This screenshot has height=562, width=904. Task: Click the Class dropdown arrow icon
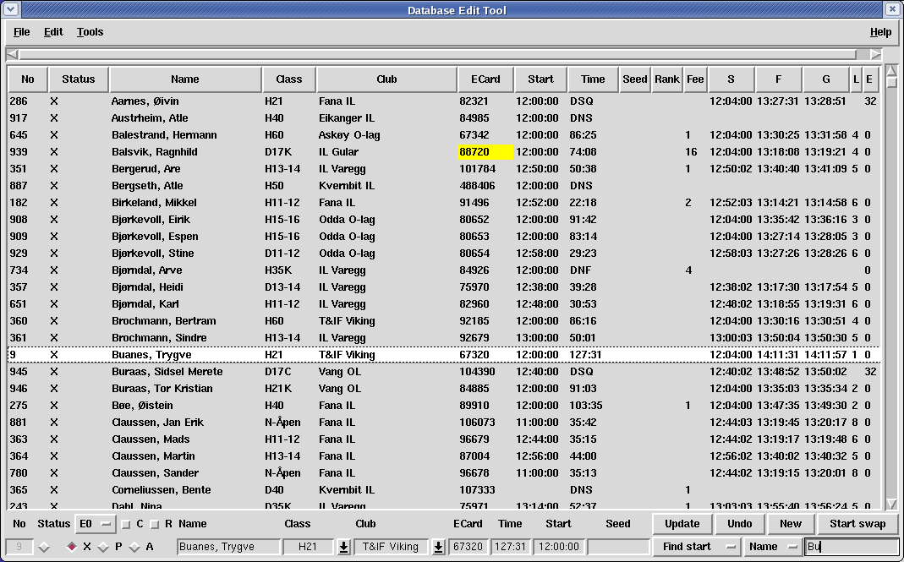[x=343, y=547]
